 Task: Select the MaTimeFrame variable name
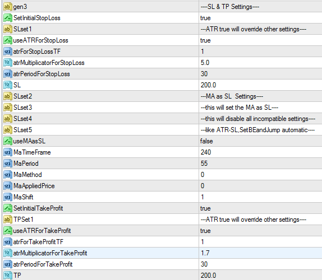pos(32,152)
